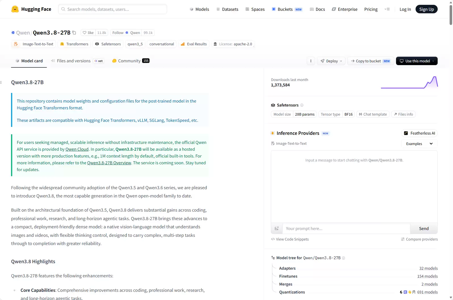The width and height of the screenshot is (453, 300).
Task: Copy model name with the copy icon
Action: [x=74, y=33]
